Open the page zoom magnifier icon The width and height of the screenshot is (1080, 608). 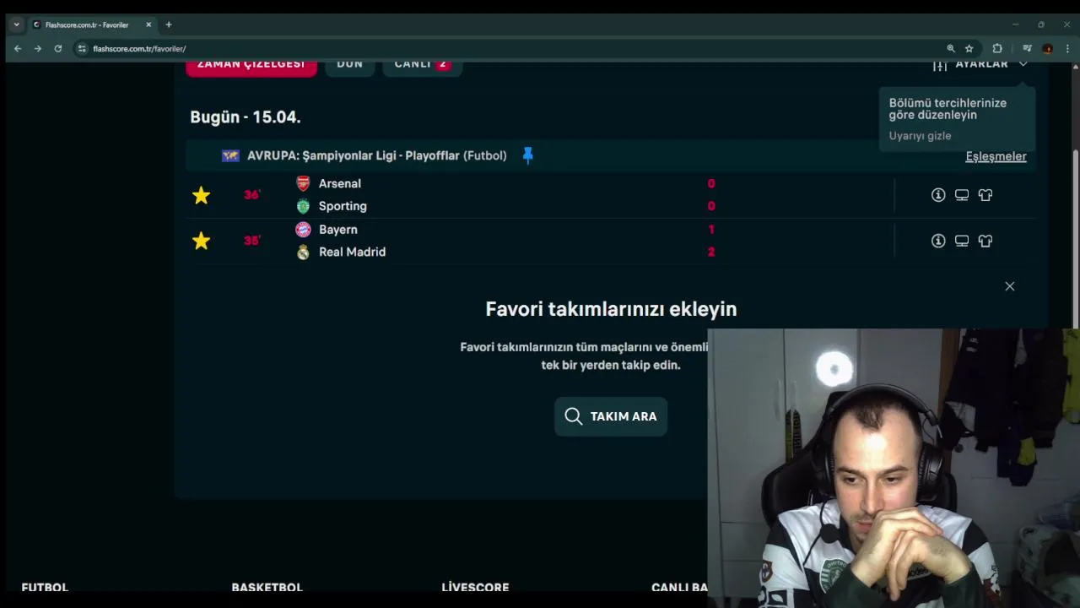(951, 49)
